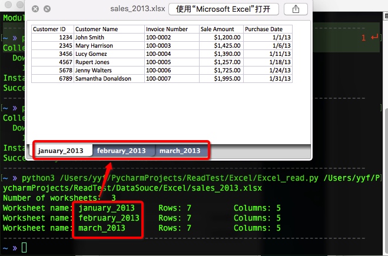Switch to the january_2013 sheet tab

coord(61,151)
